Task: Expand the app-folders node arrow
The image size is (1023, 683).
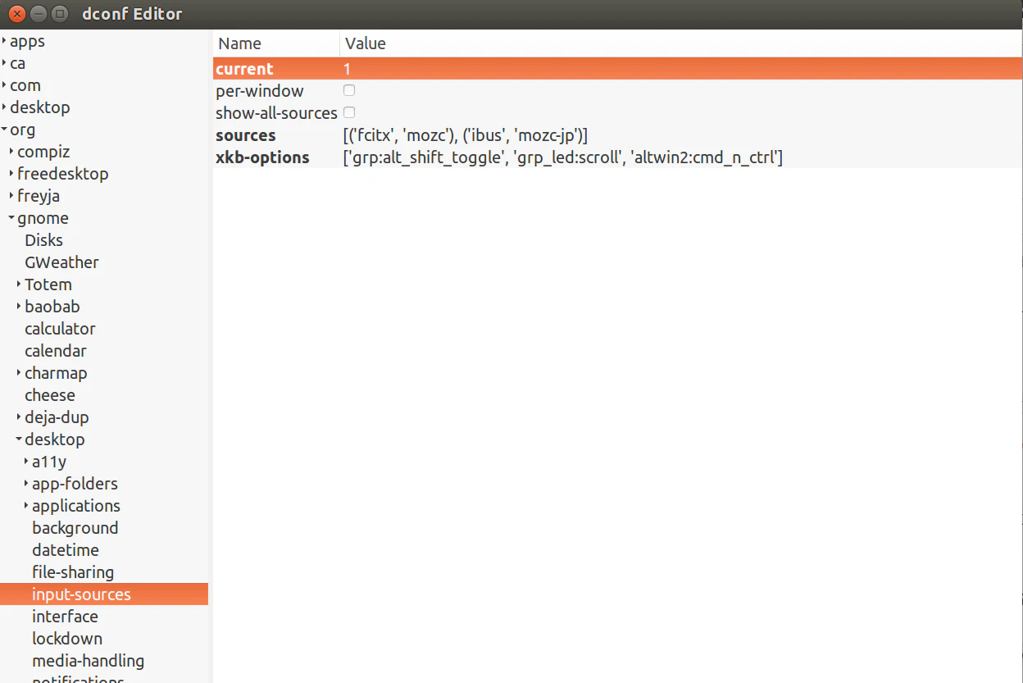Action: click(x=26, y=484)
